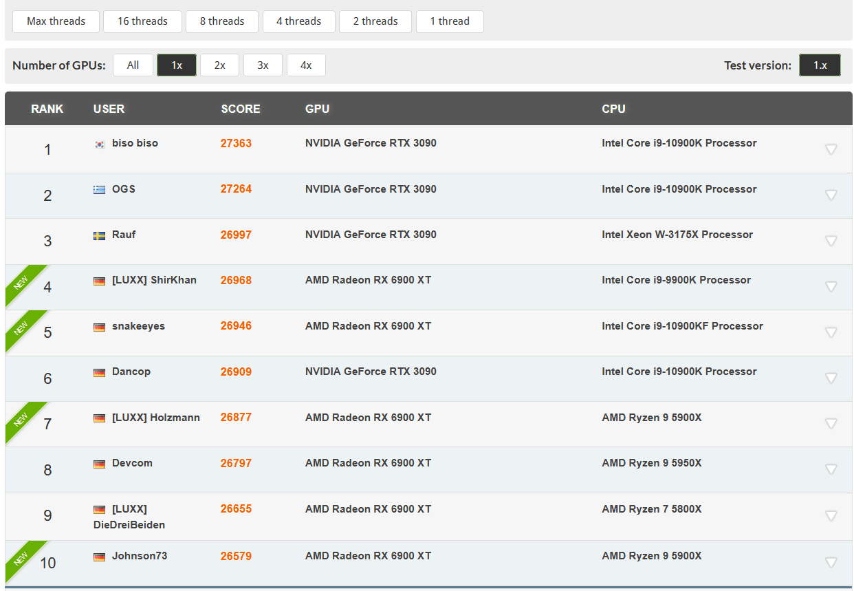Click German flag beside Dancop
This screenshot has height=591, width=854.
pyautogui.click(x=100, y=372)
